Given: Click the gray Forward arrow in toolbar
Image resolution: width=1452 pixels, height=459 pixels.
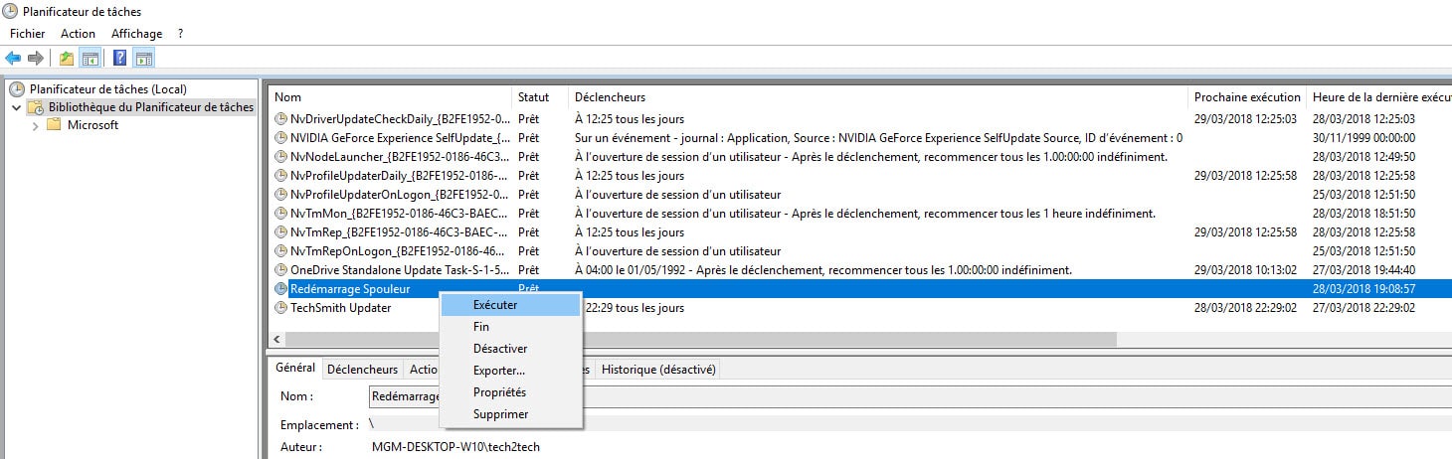Looking at the screenshot, I should click(x=36, y=59).
